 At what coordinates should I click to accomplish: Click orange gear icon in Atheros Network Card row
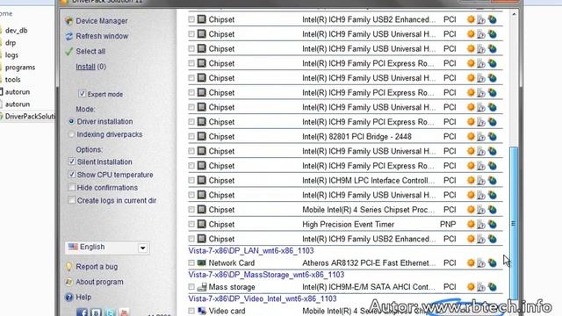(x=471, y=262)
